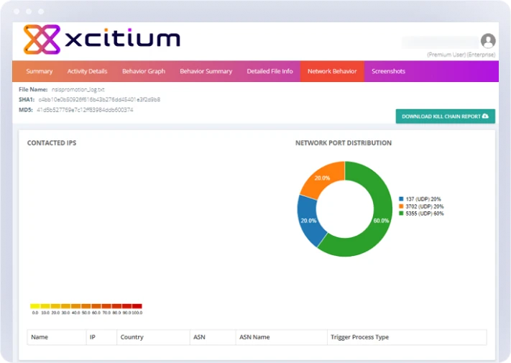Click the green 5355 (UDP) legend square
The height and width of the screenshot is (363, 511).
(x=401, y=213)
